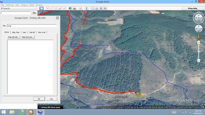
Task: Open the Trợ giúp menu
Action: pyautogui.click(x=39, y=5)
